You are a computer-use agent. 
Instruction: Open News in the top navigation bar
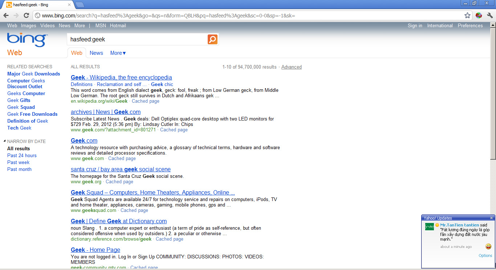click(x=65, y=26)
